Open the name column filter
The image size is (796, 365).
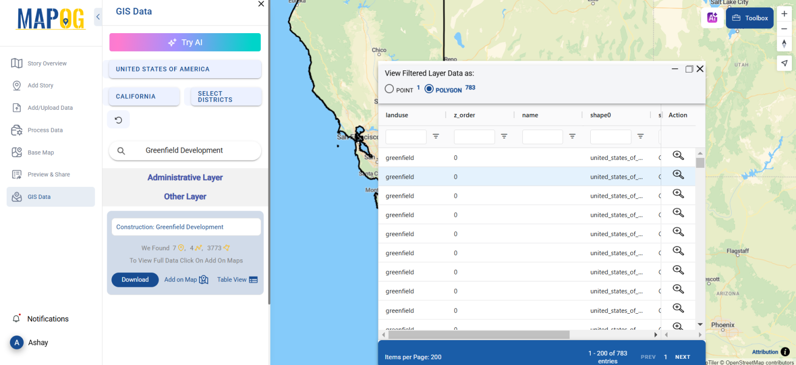[572, 136]
